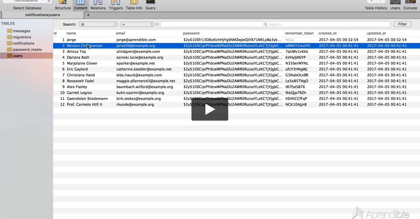Add a new tab with plus button
The width and height of the screenshot is (420, 219).
click(x=88, y=15)
